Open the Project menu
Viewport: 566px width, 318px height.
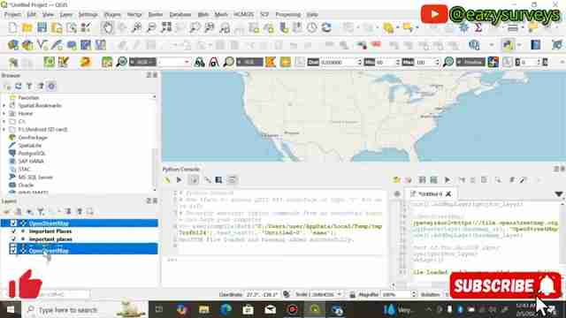pyautogui.click(x=12, y=14)
